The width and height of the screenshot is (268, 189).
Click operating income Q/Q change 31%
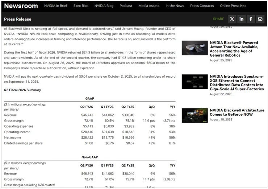152,132
